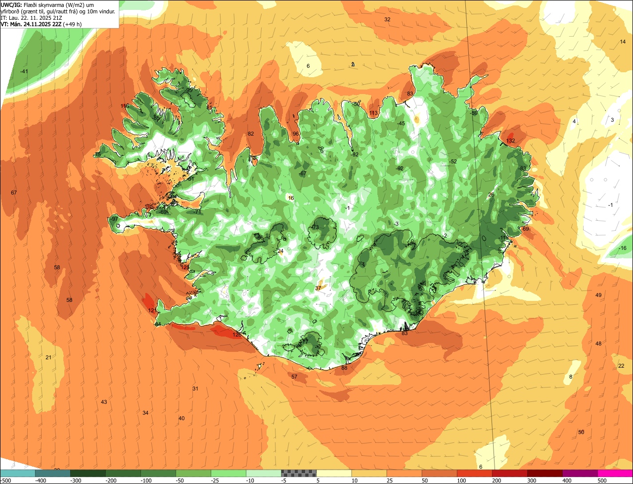
Task: Click the '132' value off the northeast coast
Action: pos(510,141)
